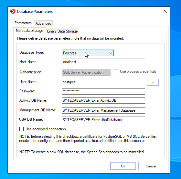Image resolution: width=181 pixels, height=179 pixels.
Task: Open the Database Type dropdown
Action: (88, 53)
